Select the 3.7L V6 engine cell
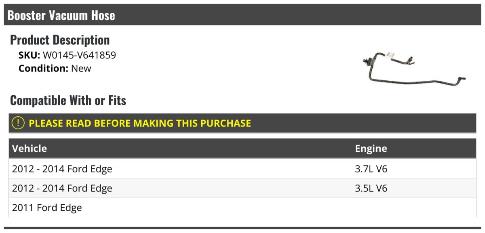The height and width of the screenshot is (233, 485). [371, 168]
